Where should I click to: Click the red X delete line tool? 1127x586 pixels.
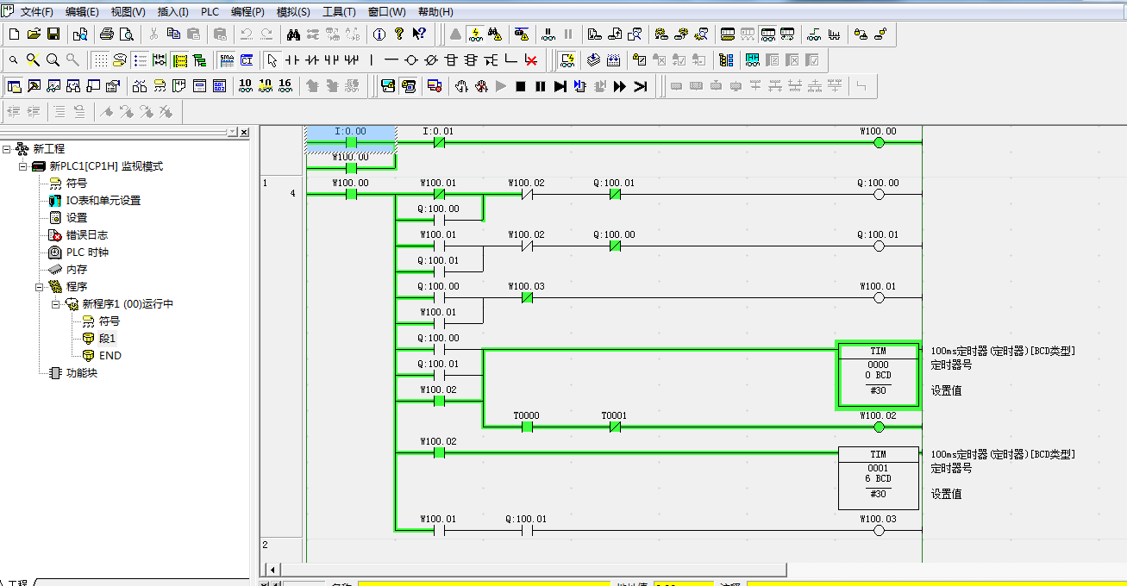[x=531, y=60]
